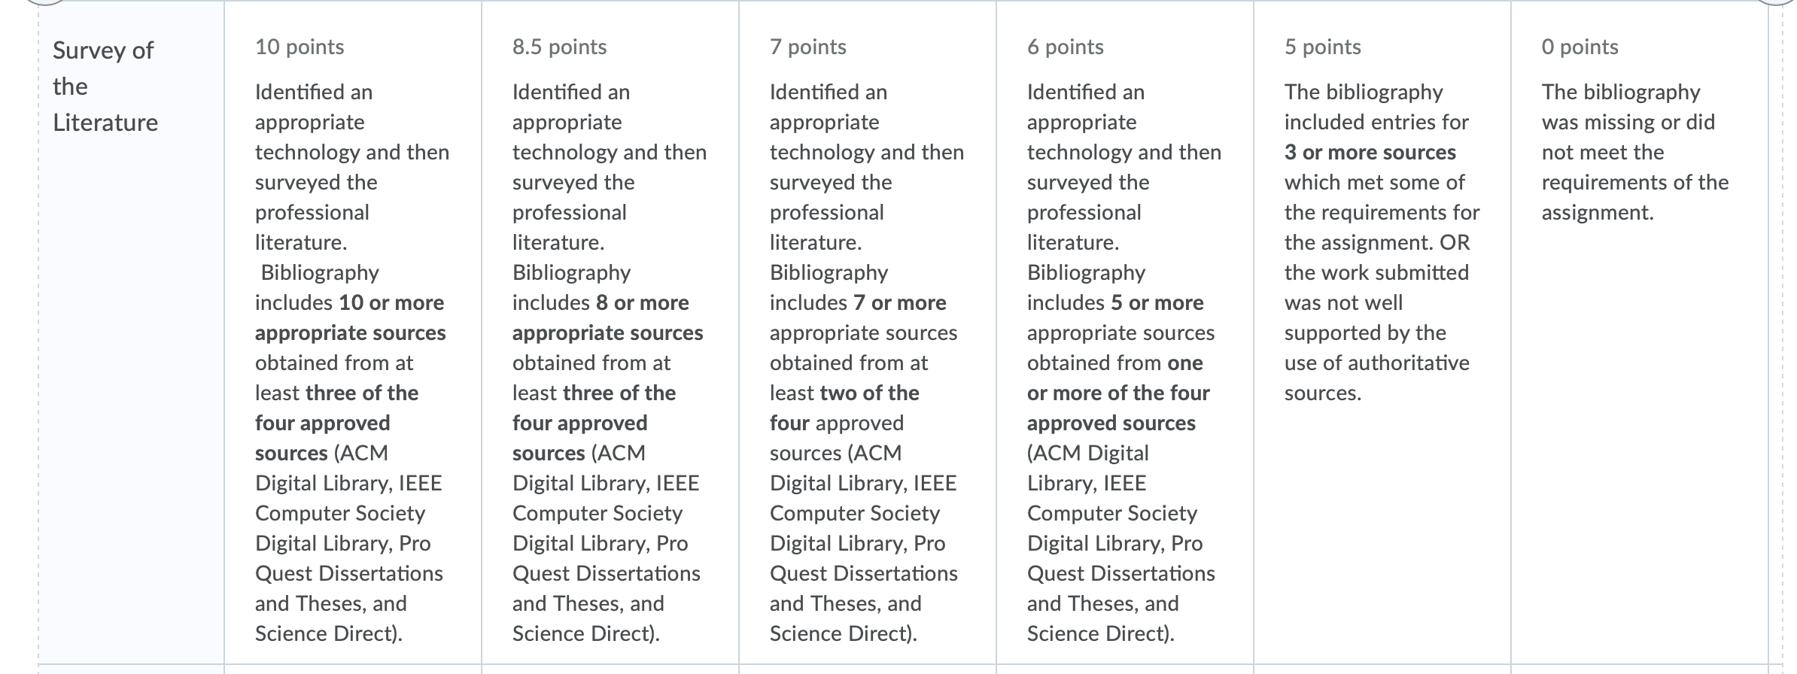This screenshot has width=1797, height=674.
Task: Select the 10 points rating heading
Action: pos(299,47)
